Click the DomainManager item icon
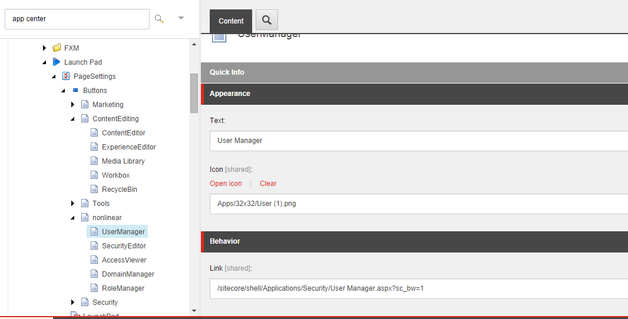628x319 pixels. click(94, 274)
